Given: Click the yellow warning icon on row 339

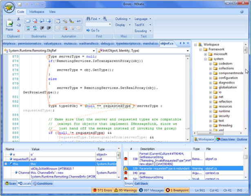Looking at the screenshot, I should (126, 168).
